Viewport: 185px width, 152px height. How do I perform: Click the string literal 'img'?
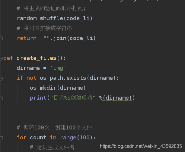coord(58,68)
